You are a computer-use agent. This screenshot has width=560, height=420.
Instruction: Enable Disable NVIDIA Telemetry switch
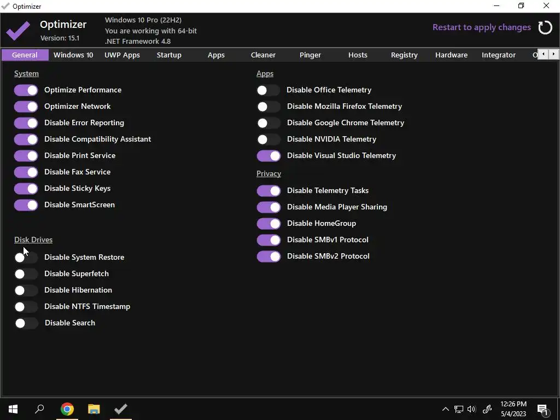(269, 139)
